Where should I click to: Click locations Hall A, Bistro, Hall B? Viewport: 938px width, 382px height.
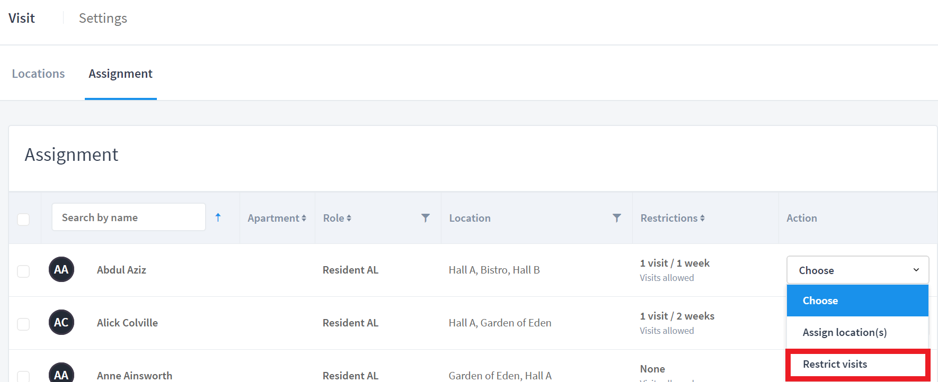(x=494, y=270)
